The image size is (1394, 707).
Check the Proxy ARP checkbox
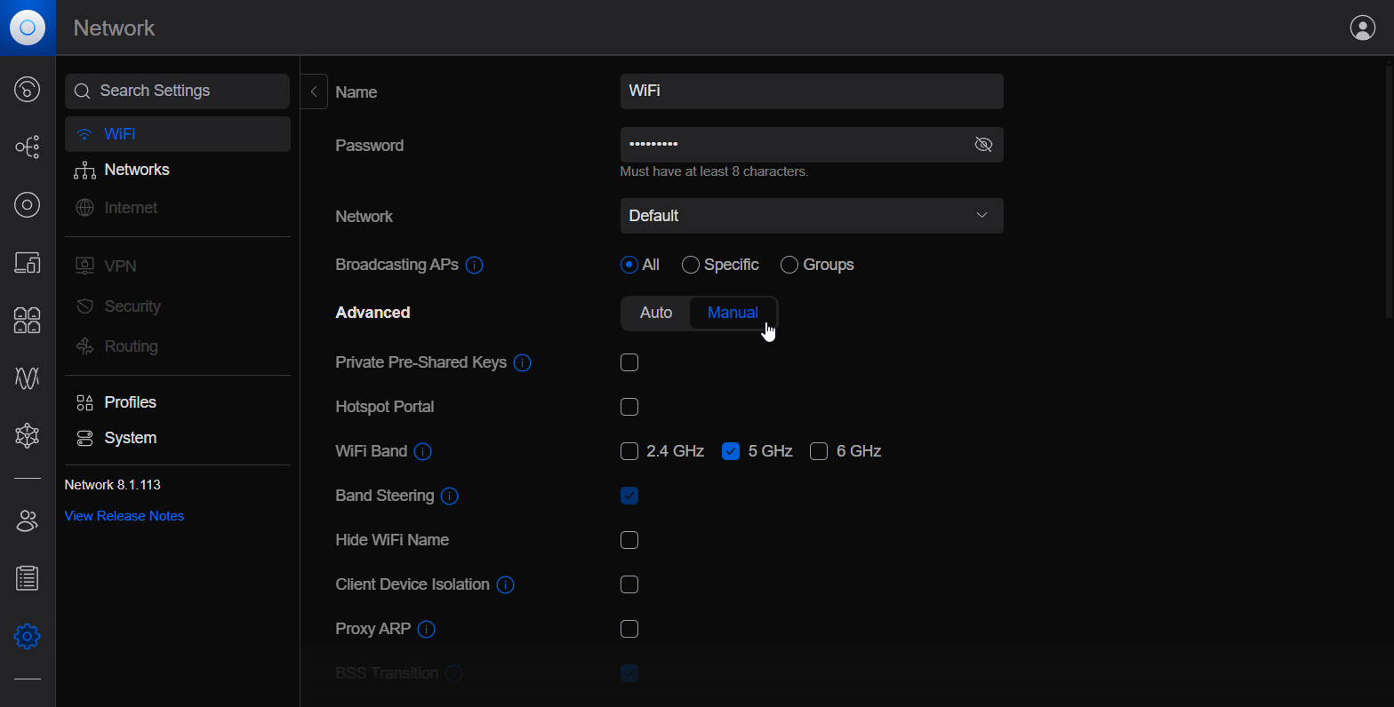[629, 629]
